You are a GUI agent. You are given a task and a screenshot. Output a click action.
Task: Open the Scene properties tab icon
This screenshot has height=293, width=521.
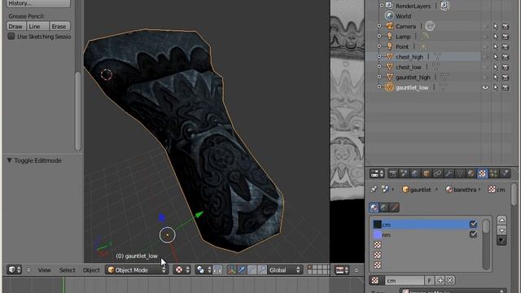point(405,173)
